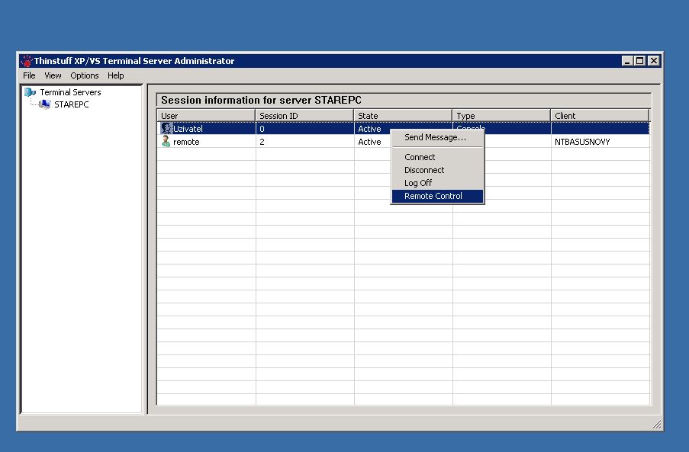This screenshot has height=452, width=689.
Task: Sort by Session ID column header
Action: coord(304,115)
